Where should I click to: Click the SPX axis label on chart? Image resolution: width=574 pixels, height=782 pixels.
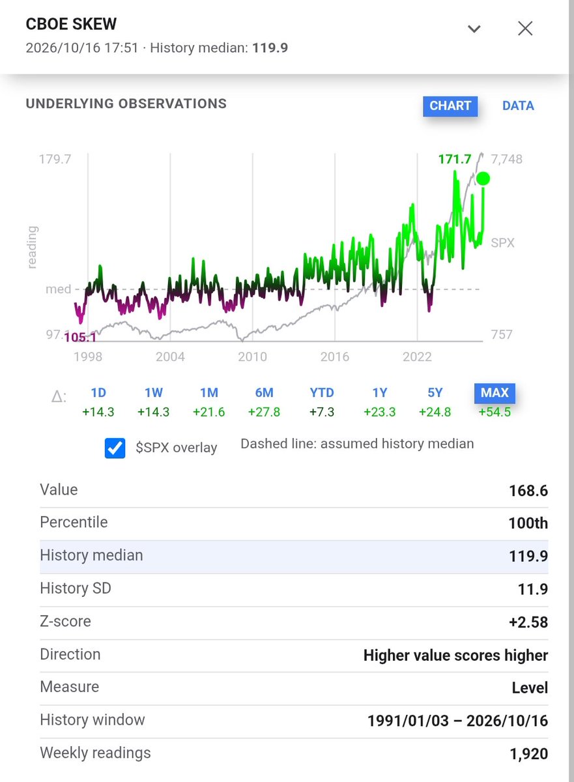click(502, 242)
